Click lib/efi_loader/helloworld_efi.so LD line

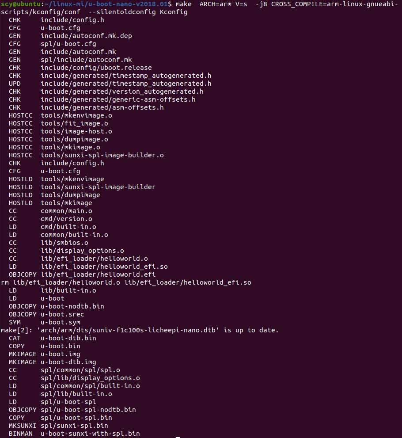point(88,267)
